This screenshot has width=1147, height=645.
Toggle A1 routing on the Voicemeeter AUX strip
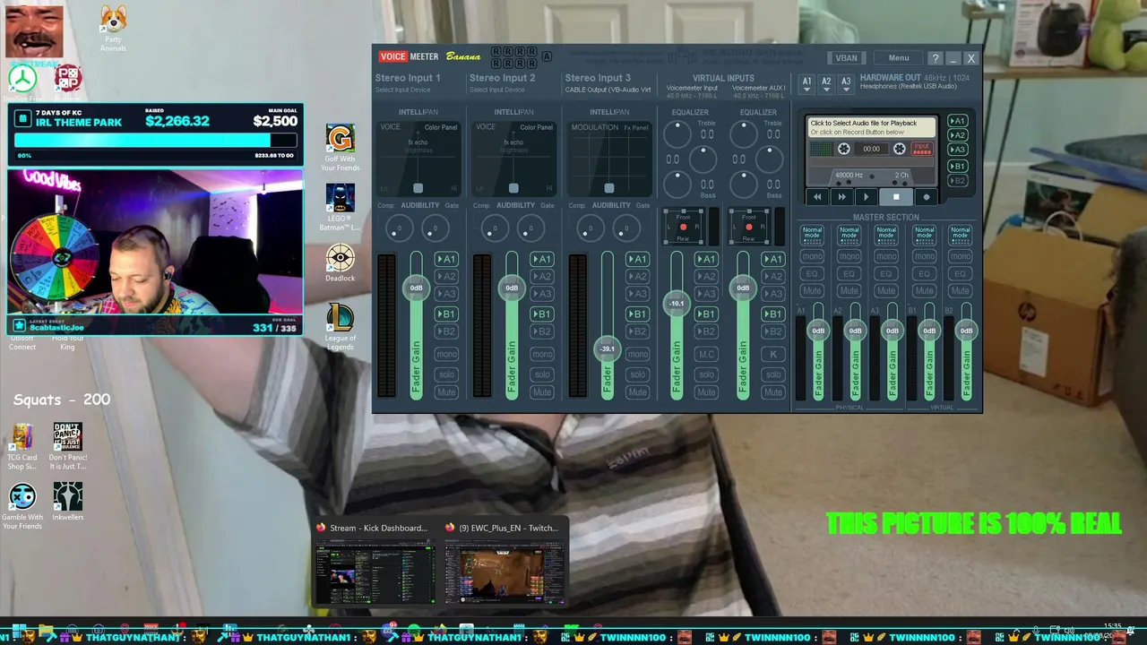pyautogui.click(x=772, y=259)
